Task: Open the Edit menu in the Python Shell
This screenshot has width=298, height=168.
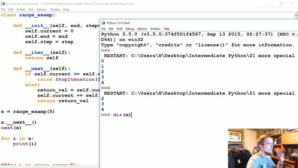Action: tap(111, 29)
